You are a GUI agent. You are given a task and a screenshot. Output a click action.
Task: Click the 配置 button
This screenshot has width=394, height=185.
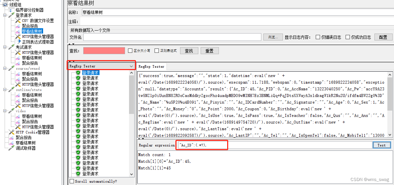click(x=383, y=37)
